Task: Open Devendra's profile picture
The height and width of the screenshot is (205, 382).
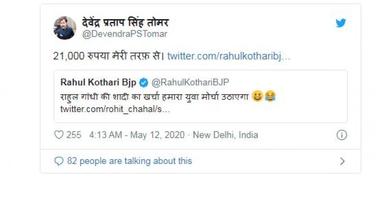Action: click(x=65, y=28)
